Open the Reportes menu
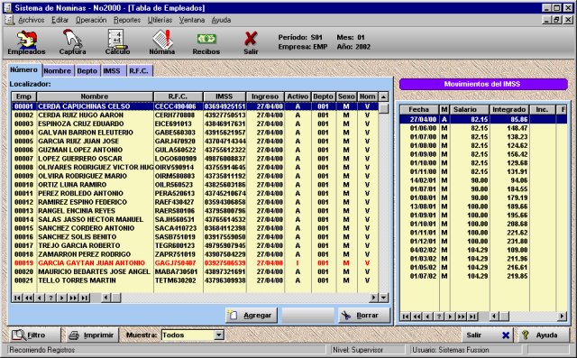Image resolution: width=577 pixels, height=358 pixels. (x=127, y=20)
